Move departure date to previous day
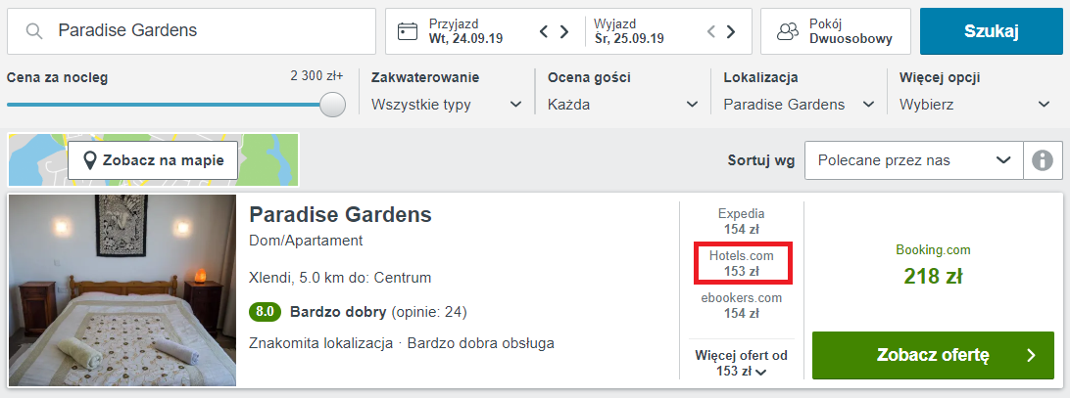 pos(710,31)
